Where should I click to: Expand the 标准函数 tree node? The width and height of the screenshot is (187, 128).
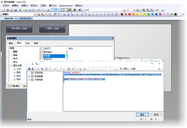[x=29, y=76]
